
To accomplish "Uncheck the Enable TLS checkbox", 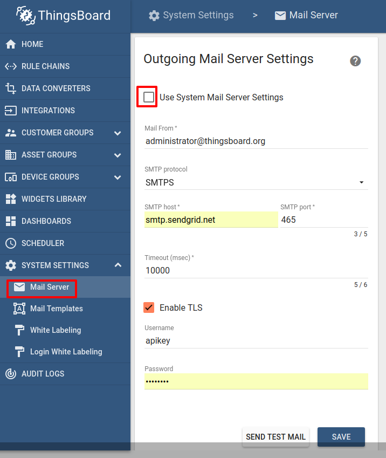I will click(x=149, y=307).
